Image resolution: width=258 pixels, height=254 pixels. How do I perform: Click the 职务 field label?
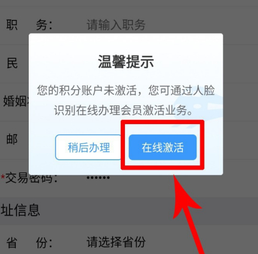[x=29, y=25]
